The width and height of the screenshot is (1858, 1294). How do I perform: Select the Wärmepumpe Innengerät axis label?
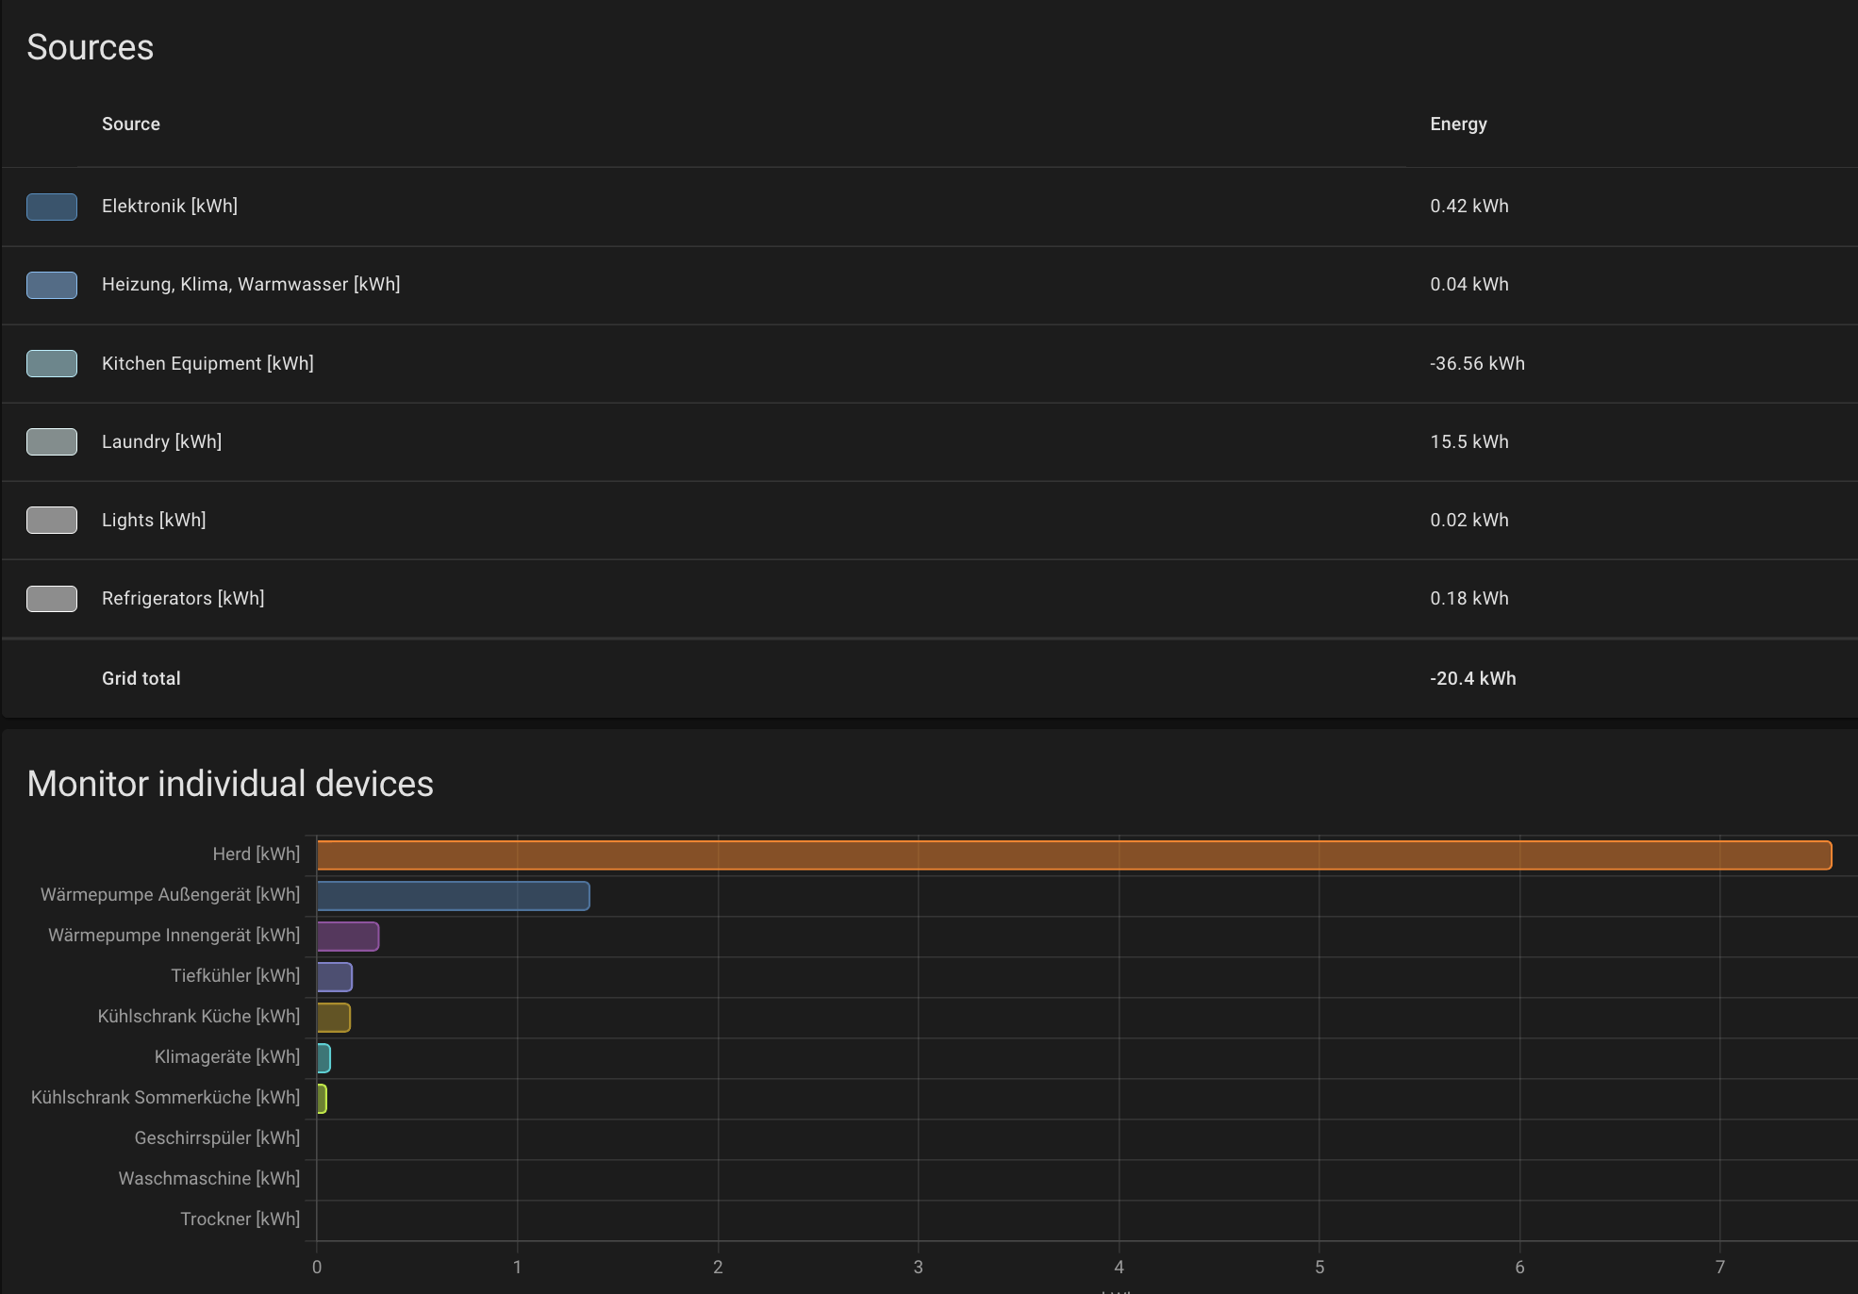tap(174, 935)
